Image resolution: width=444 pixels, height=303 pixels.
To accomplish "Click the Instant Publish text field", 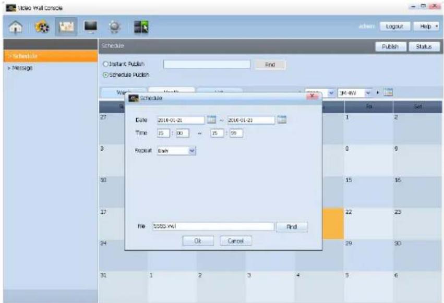I will tap(207, 64).
